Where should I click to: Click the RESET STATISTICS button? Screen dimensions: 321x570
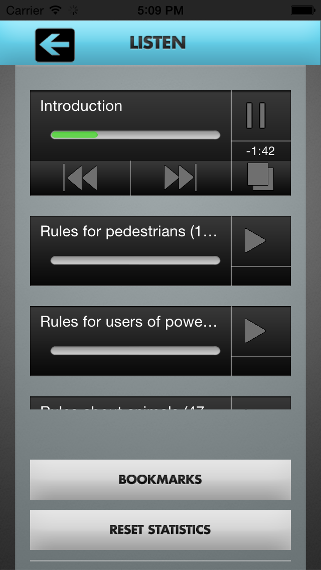160,530
